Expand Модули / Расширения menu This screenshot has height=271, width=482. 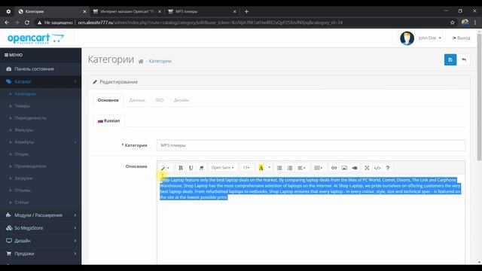41,215
